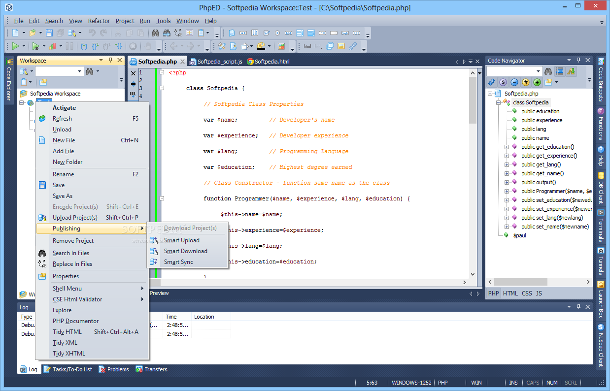Image resolution: width=610 pixels, height=391 pixels.
Task: Choose Search In Files from context menu
Action: (x=92, y=253)
